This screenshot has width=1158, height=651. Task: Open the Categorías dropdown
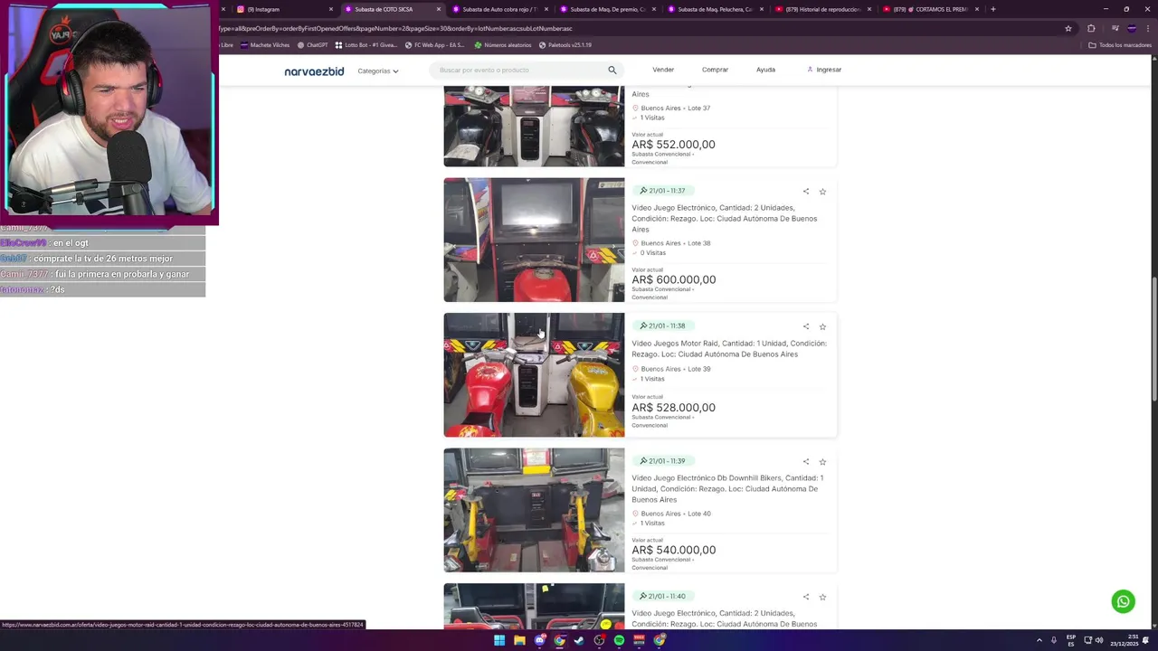tap(378, 71)
